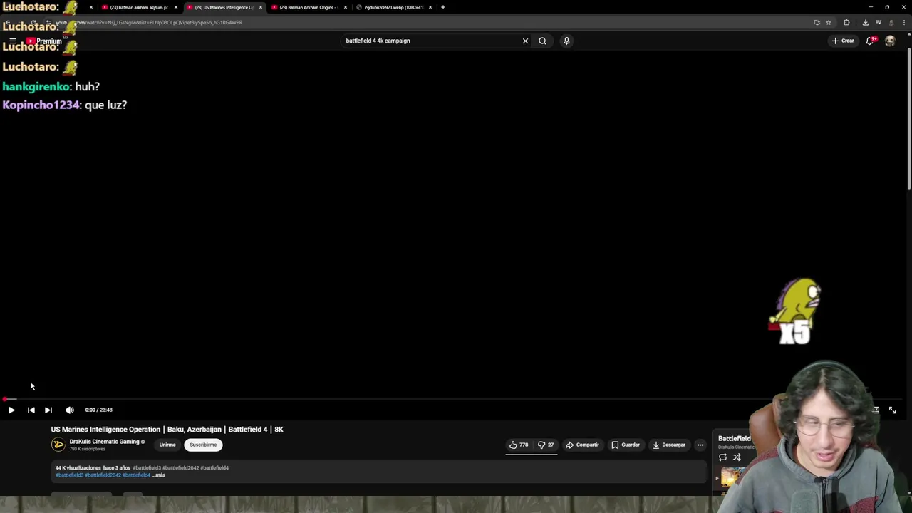912x513 pixels.
Task: Switch to the Batman Arkham Origins tab
Action: [308, 7]
